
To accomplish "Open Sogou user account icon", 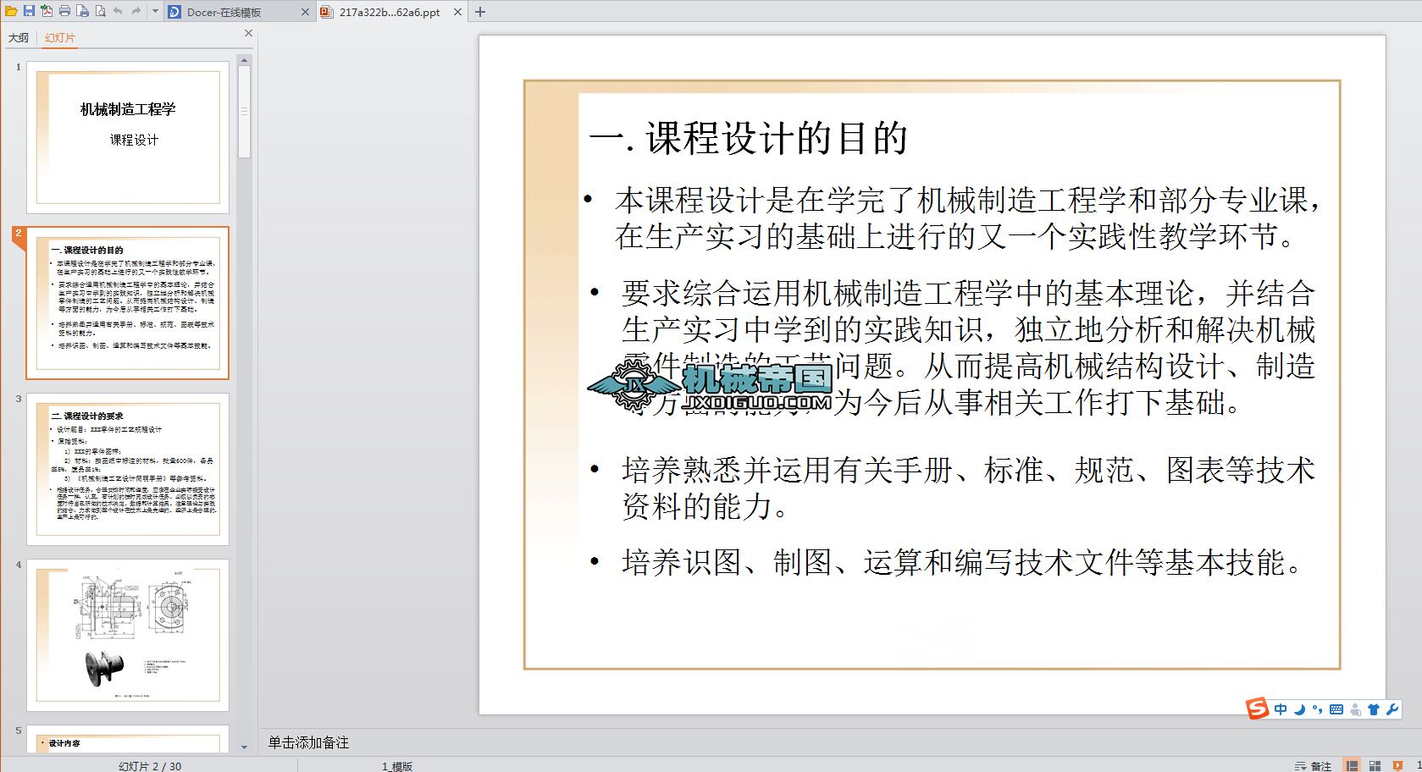I will pyautogui.click(x=1356, y=709).
